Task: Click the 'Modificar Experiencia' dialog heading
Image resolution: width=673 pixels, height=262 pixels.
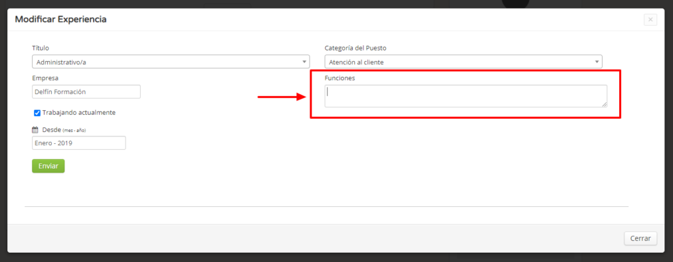Action: pos(60,19)
